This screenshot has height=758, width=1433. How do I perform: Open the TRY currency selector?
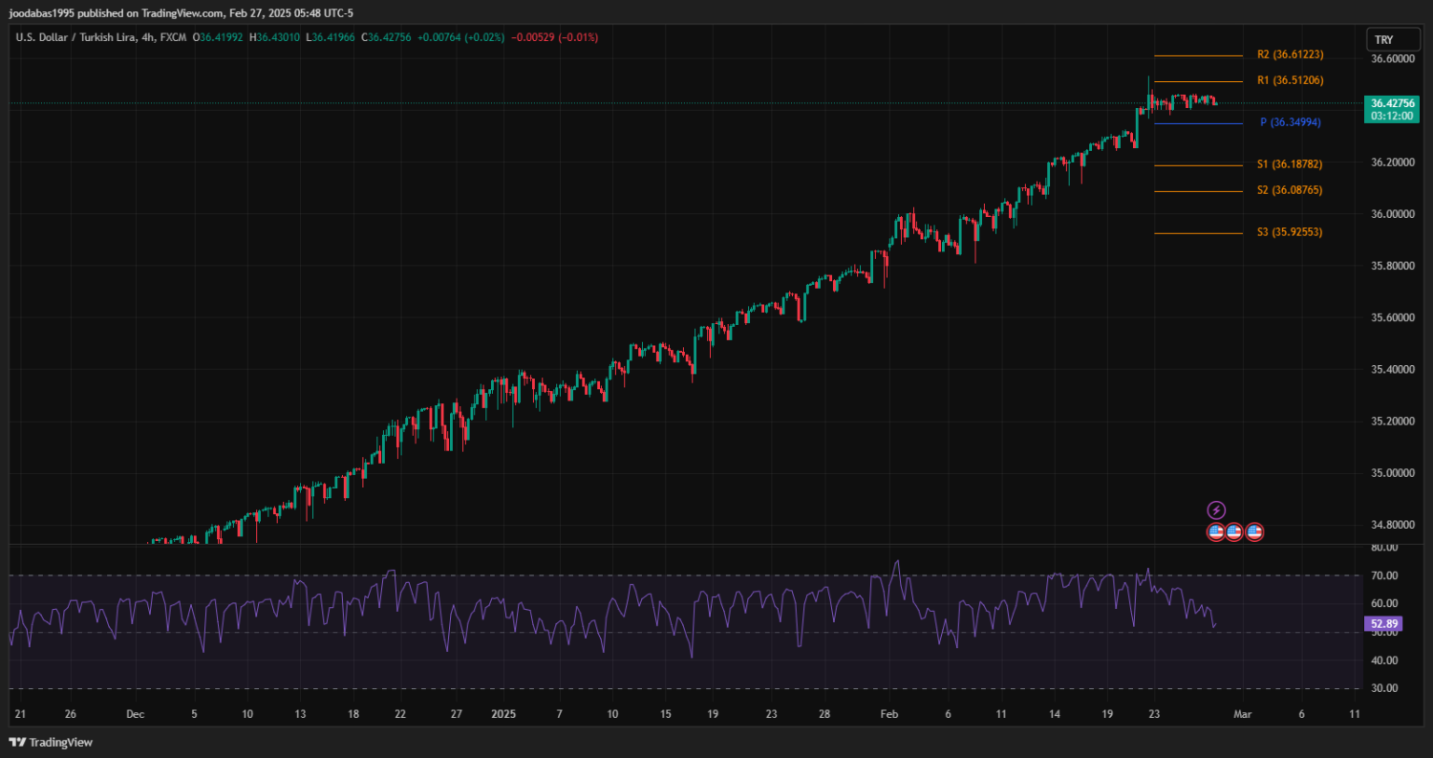(1383, 39)
